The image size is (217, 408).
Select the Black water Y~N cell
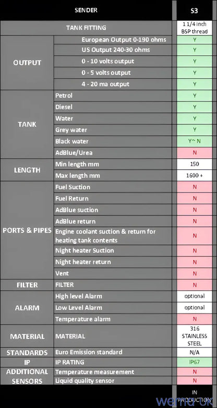(x=195, y=141)
